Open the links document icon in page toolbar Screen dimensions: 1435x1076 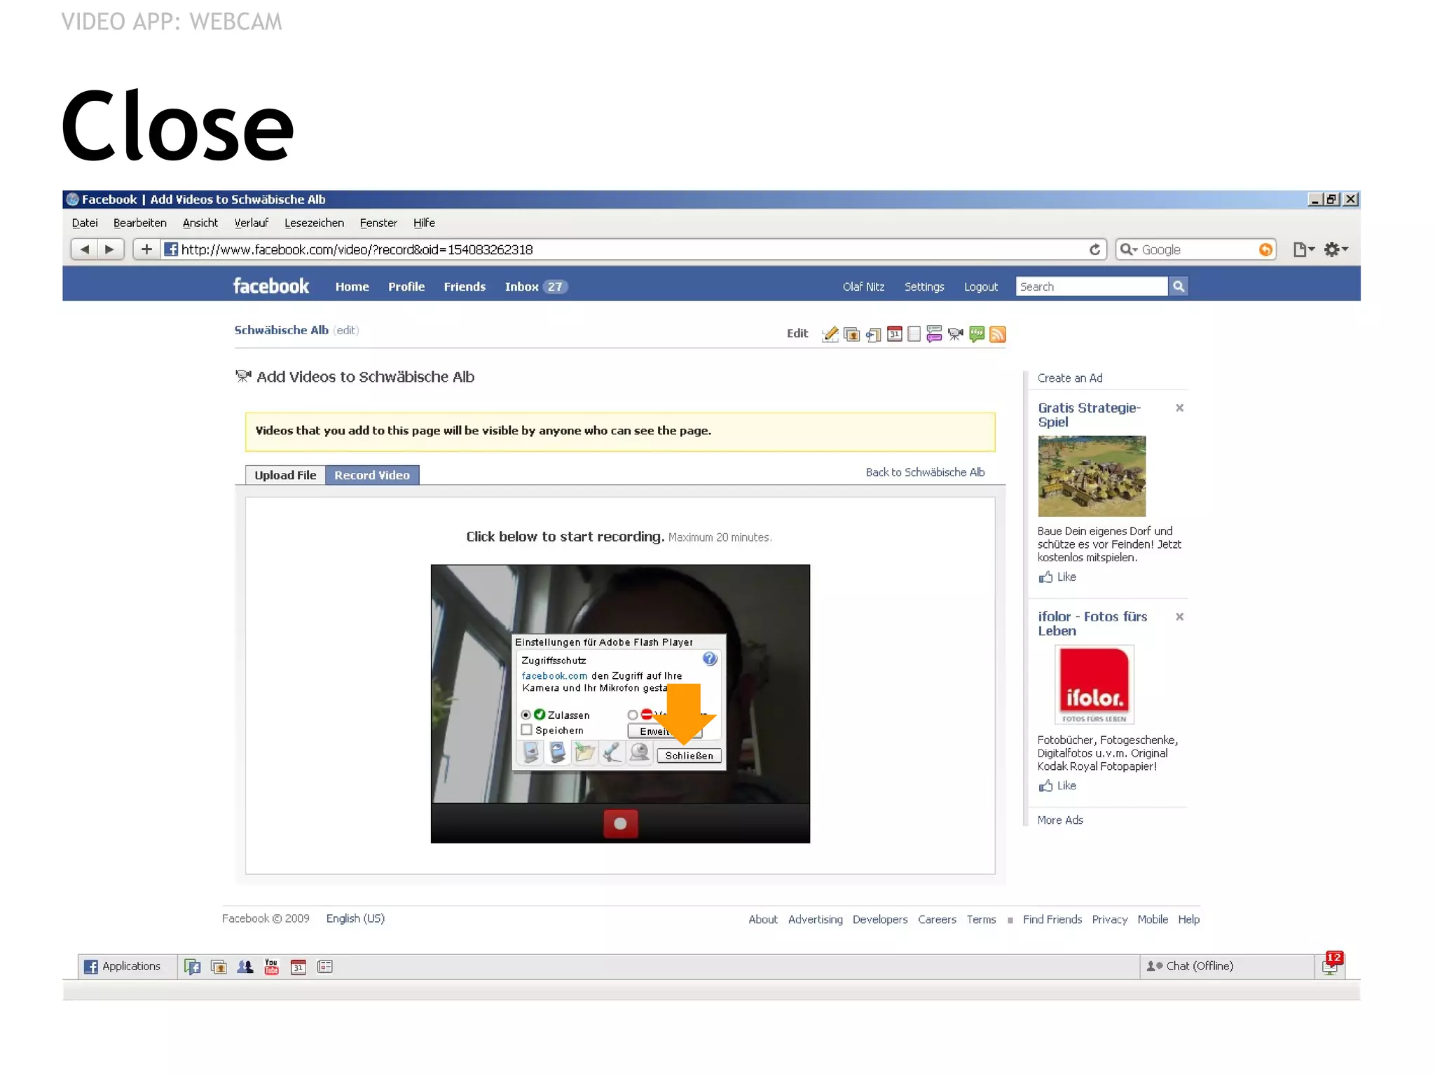[873, 334]
